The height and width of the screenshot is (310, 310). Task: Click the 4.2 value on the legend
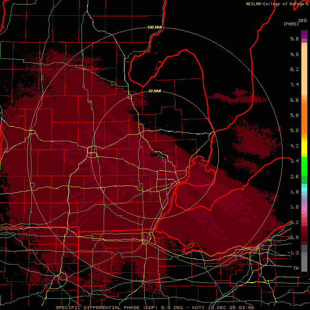pos(294,146)
